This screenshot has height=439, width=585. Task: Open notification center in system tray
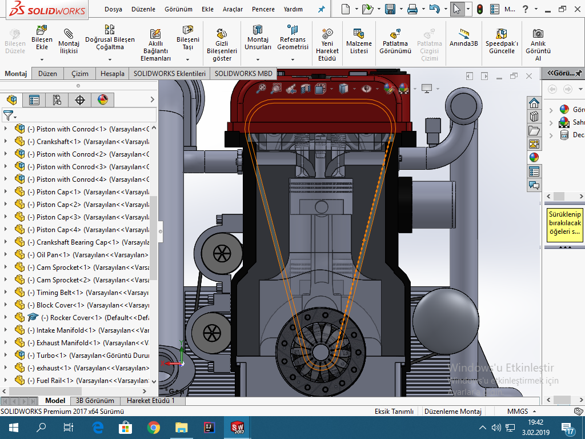(x=567, y=428)
